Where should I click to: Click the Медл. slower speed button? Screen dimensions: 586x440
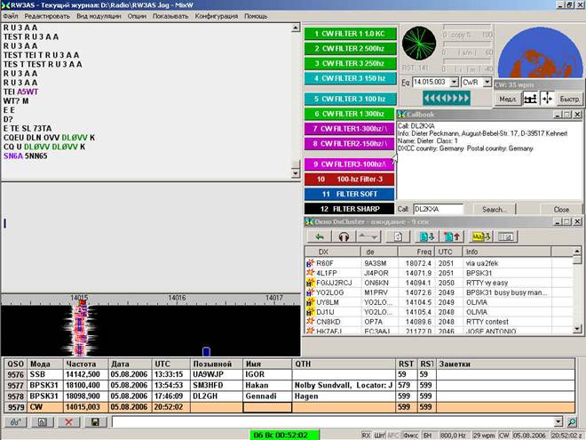tap(508, 100)
